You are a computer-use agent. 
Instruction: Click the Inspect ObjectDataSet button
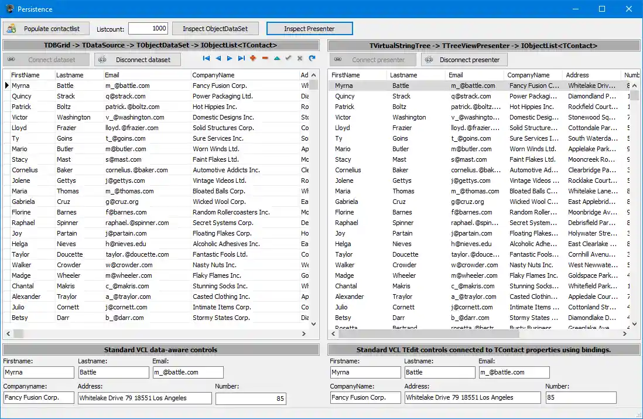point(216,28)
